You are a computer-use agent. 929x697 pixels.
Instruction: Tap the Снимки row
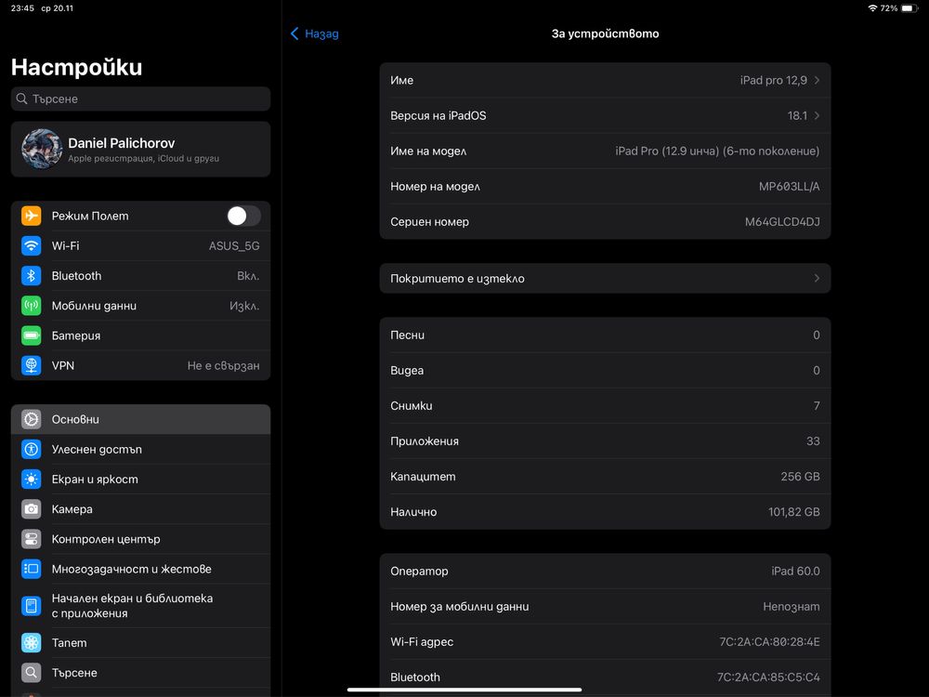tap(605, 405)
